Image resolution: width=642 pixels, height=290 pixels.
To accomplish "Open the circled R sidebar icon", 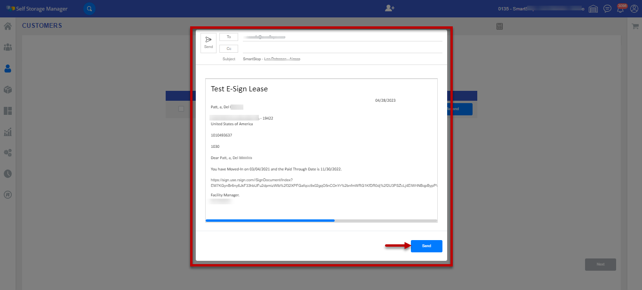I will 8,194.
